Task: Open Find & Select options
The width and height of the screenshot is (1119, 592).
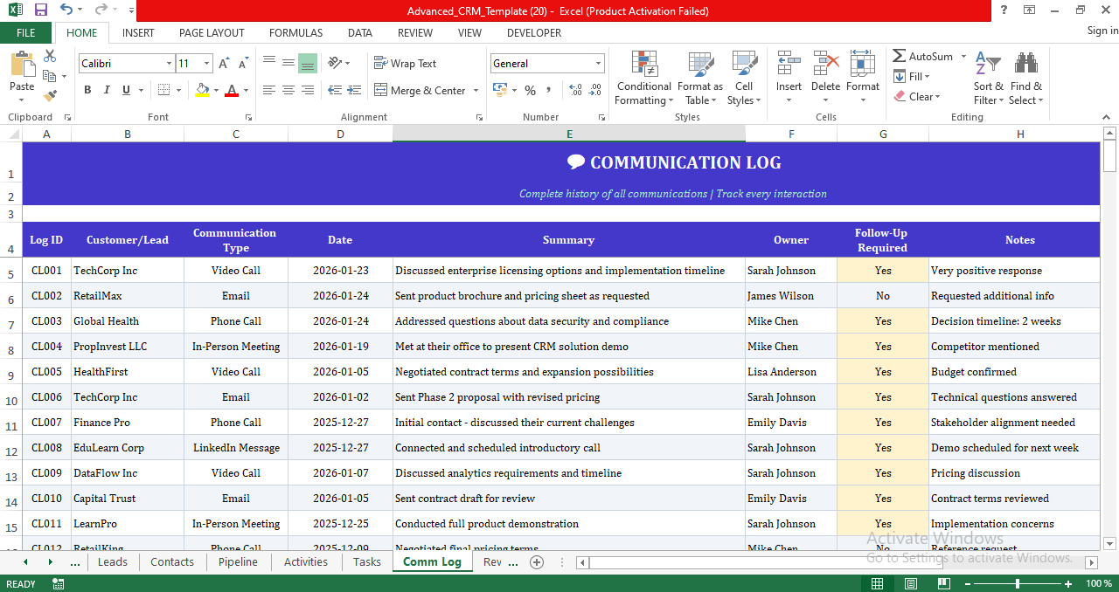Action: point(1025,79)
